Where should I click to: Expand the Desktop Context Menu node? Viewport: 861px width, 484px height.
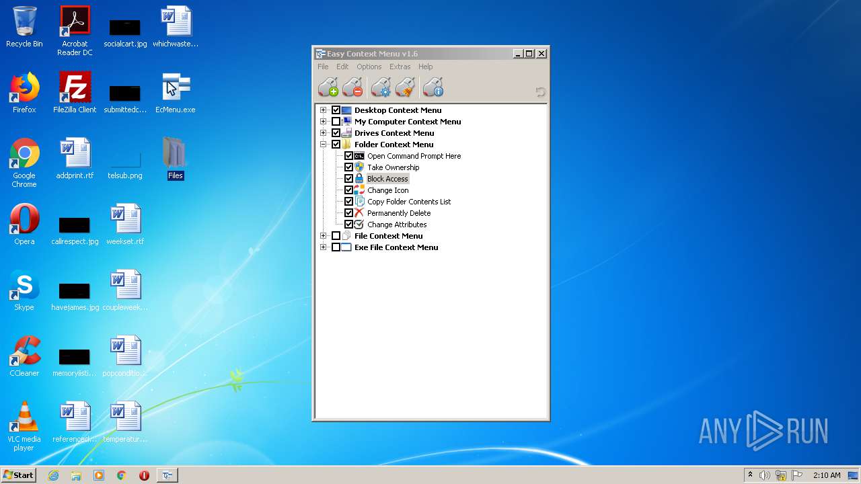pos(324,110)
